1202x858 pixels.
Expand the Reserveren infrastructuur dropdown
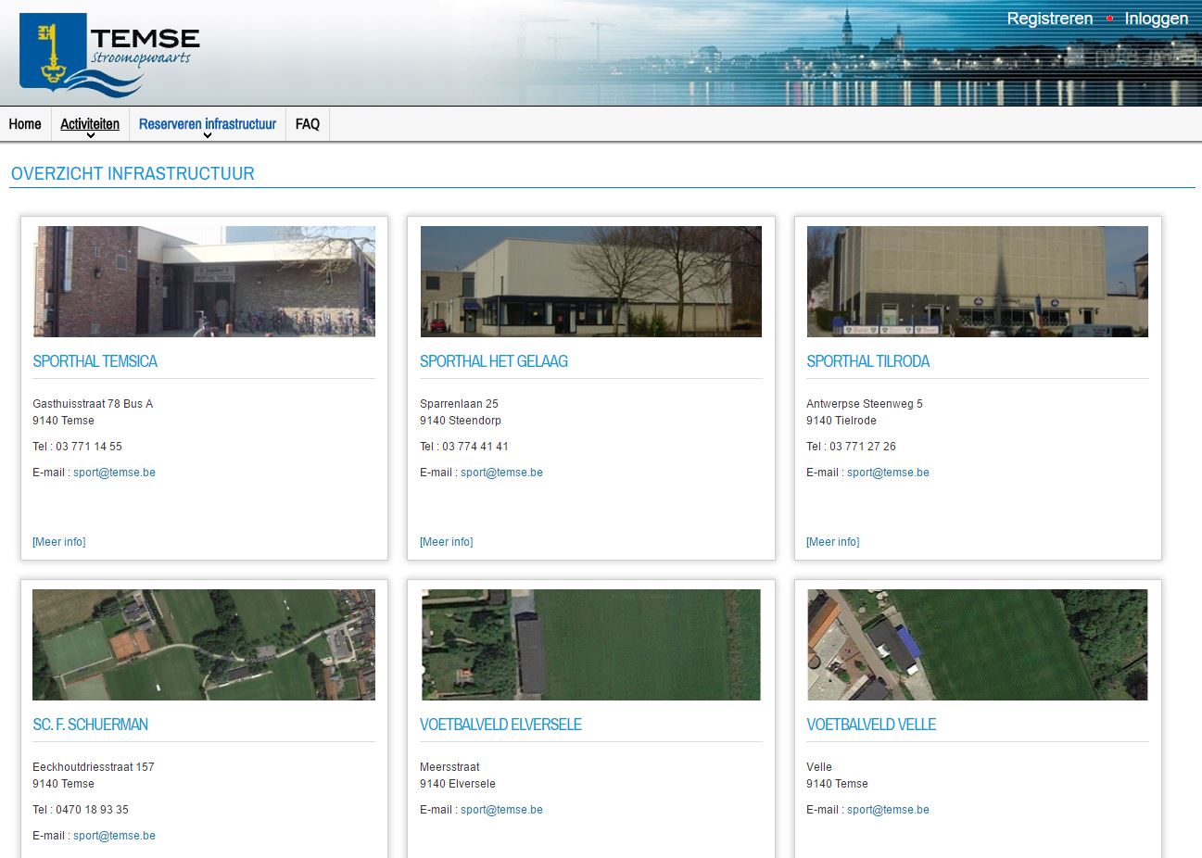click(x=208, y=124)
